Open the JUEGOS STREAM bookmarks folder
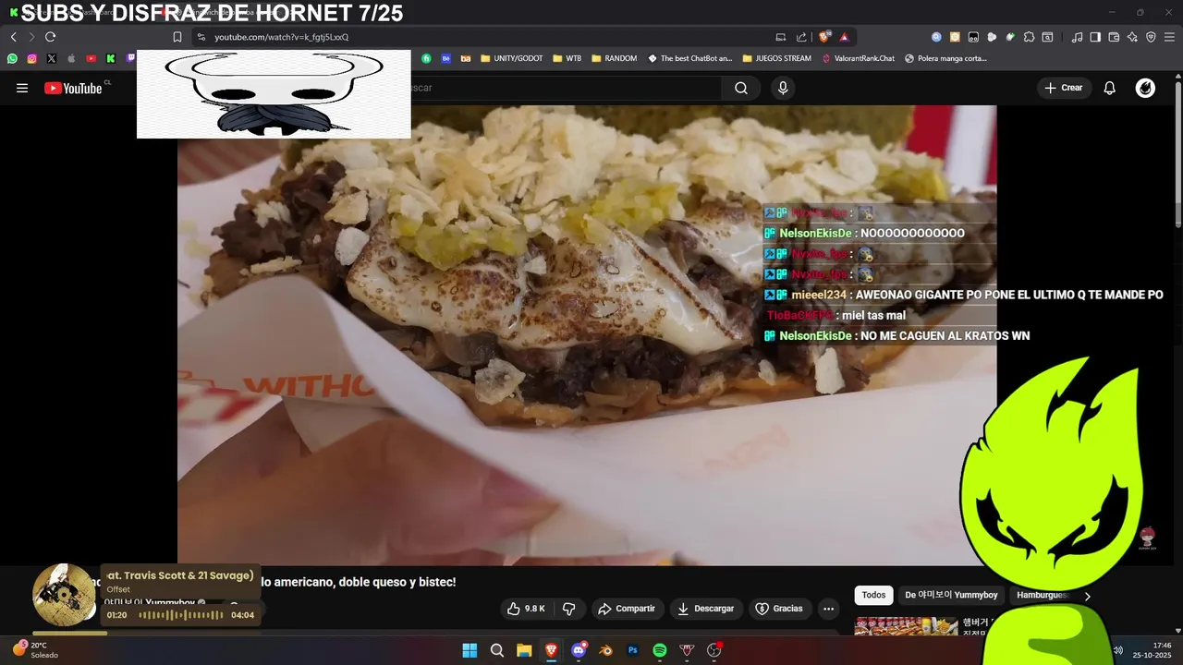The width and height of the screenshot is (1183, 665). [776, 58]
